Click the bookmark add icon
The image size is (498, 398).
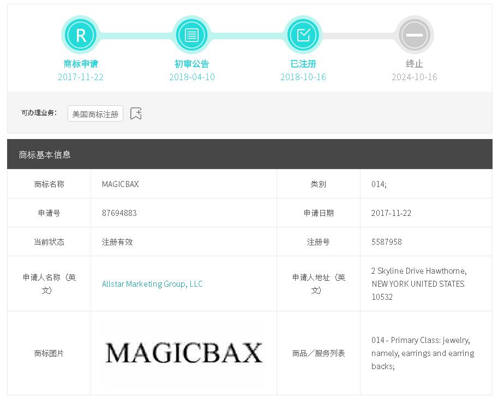(136, 113)
